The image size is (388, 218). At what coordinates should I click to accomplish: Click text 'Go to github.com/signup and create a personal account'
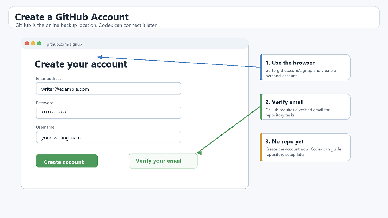[x=301, y=73]
